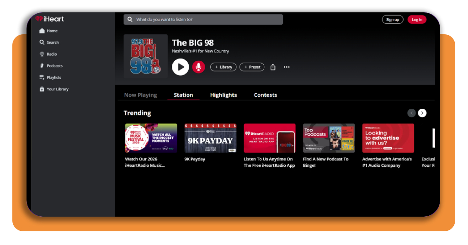Click 'Nashville's #1 for New Country' text
The image size is (468, 245).
pos(200,51)
